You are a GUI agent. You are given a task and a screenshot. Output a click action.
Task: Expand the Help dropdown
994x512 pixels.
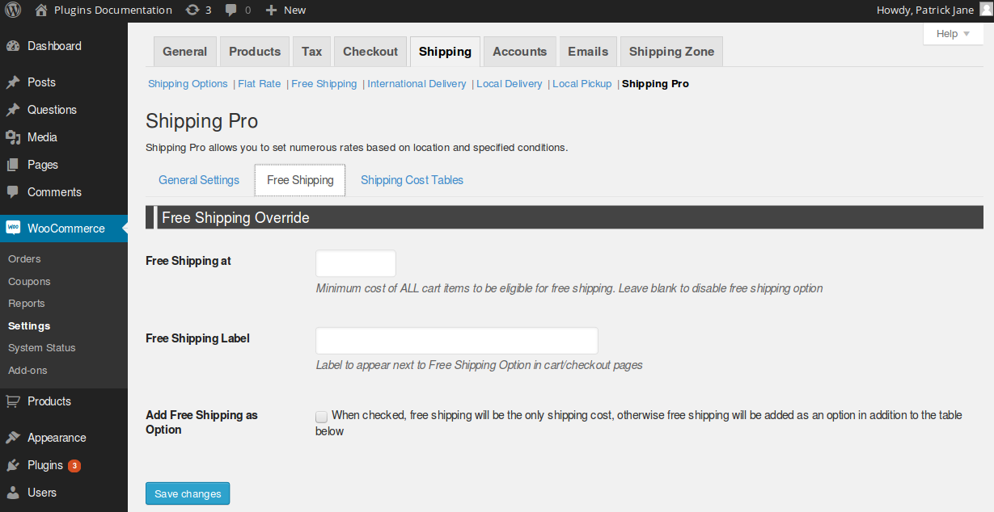pyautogui.click(x=954, y=34)
